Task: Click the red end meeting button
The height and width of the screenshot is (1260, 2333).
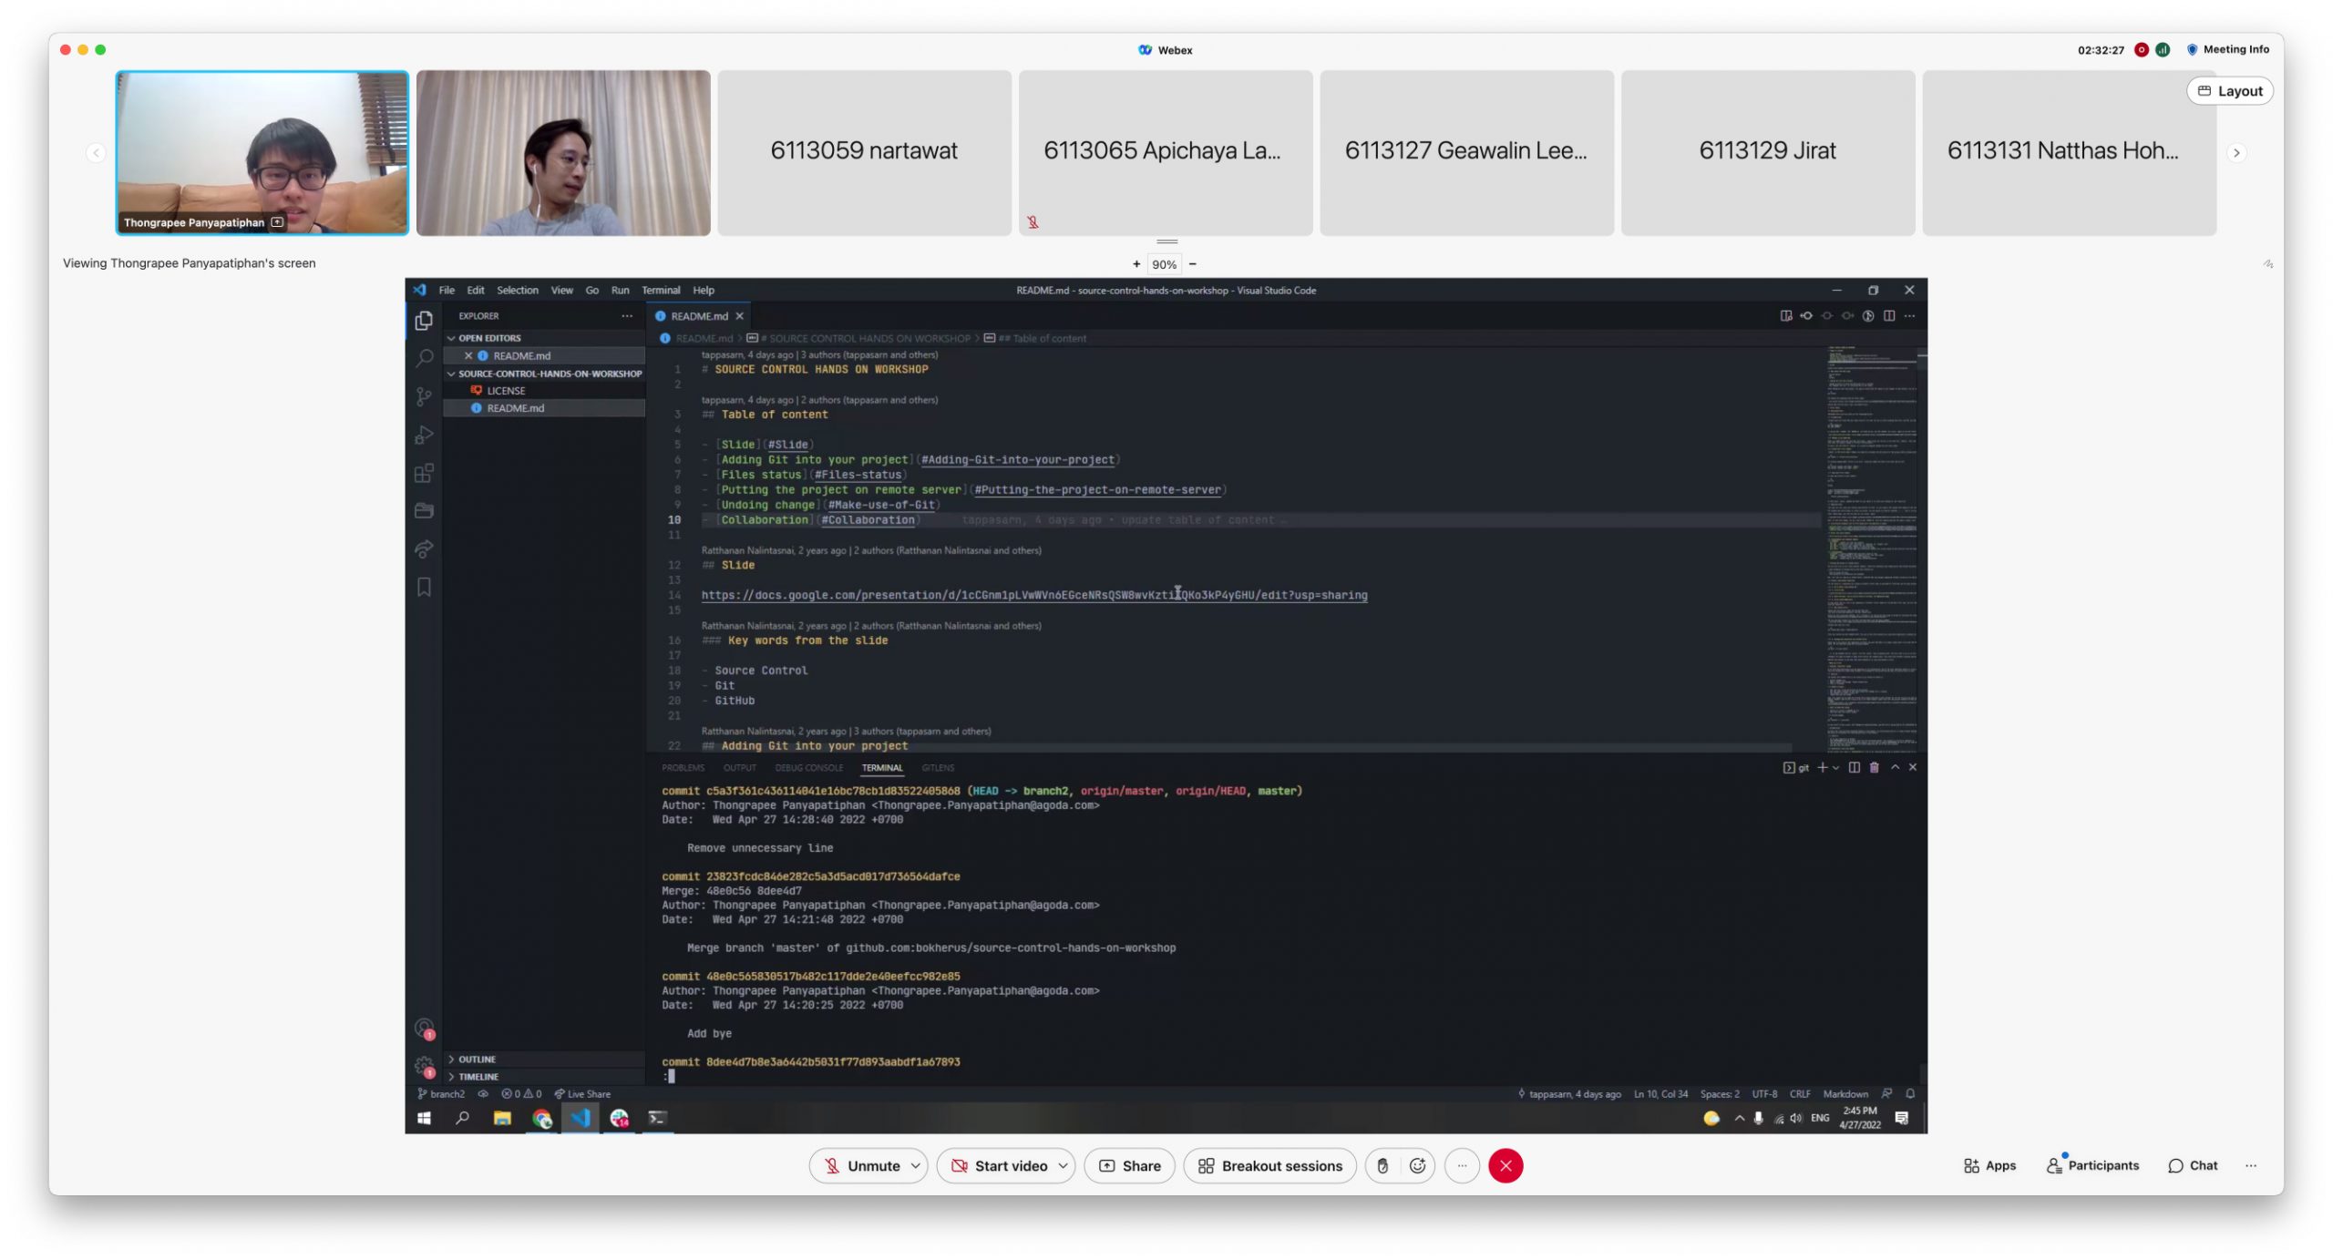Action: 1505,1165
